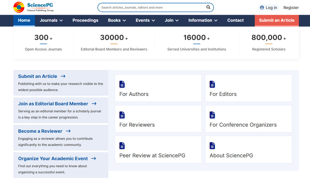Expand the Information dropdown menu

203,21
